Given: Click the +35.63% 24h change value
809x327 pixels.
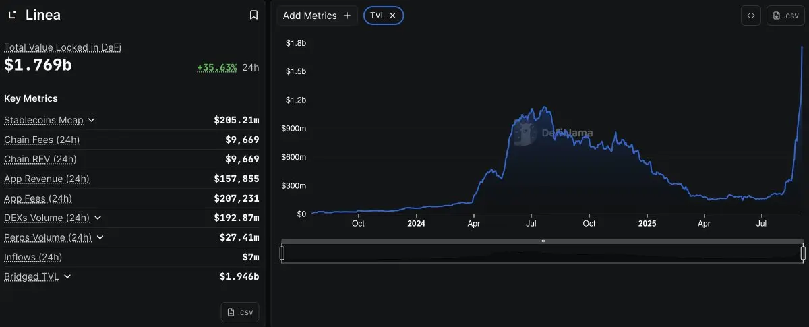Looking at the screenshot, I should 216,67.
